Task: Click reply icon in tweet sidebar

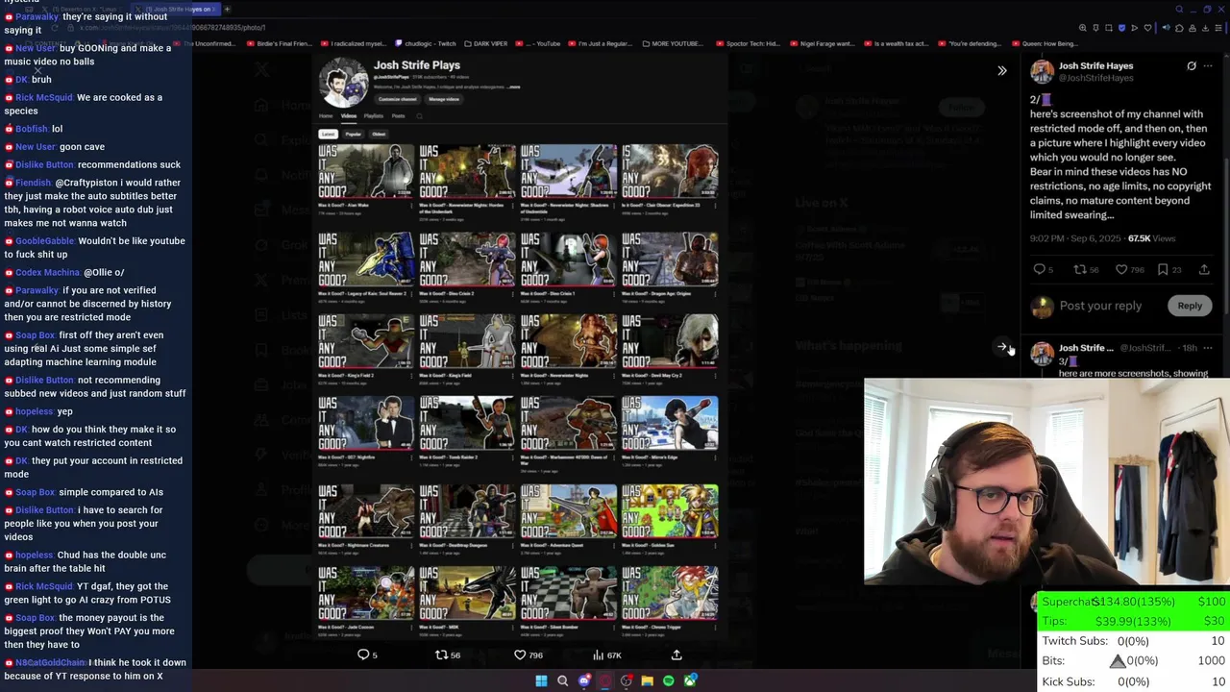Action: pyautogui.click(x=1039, y=269)
